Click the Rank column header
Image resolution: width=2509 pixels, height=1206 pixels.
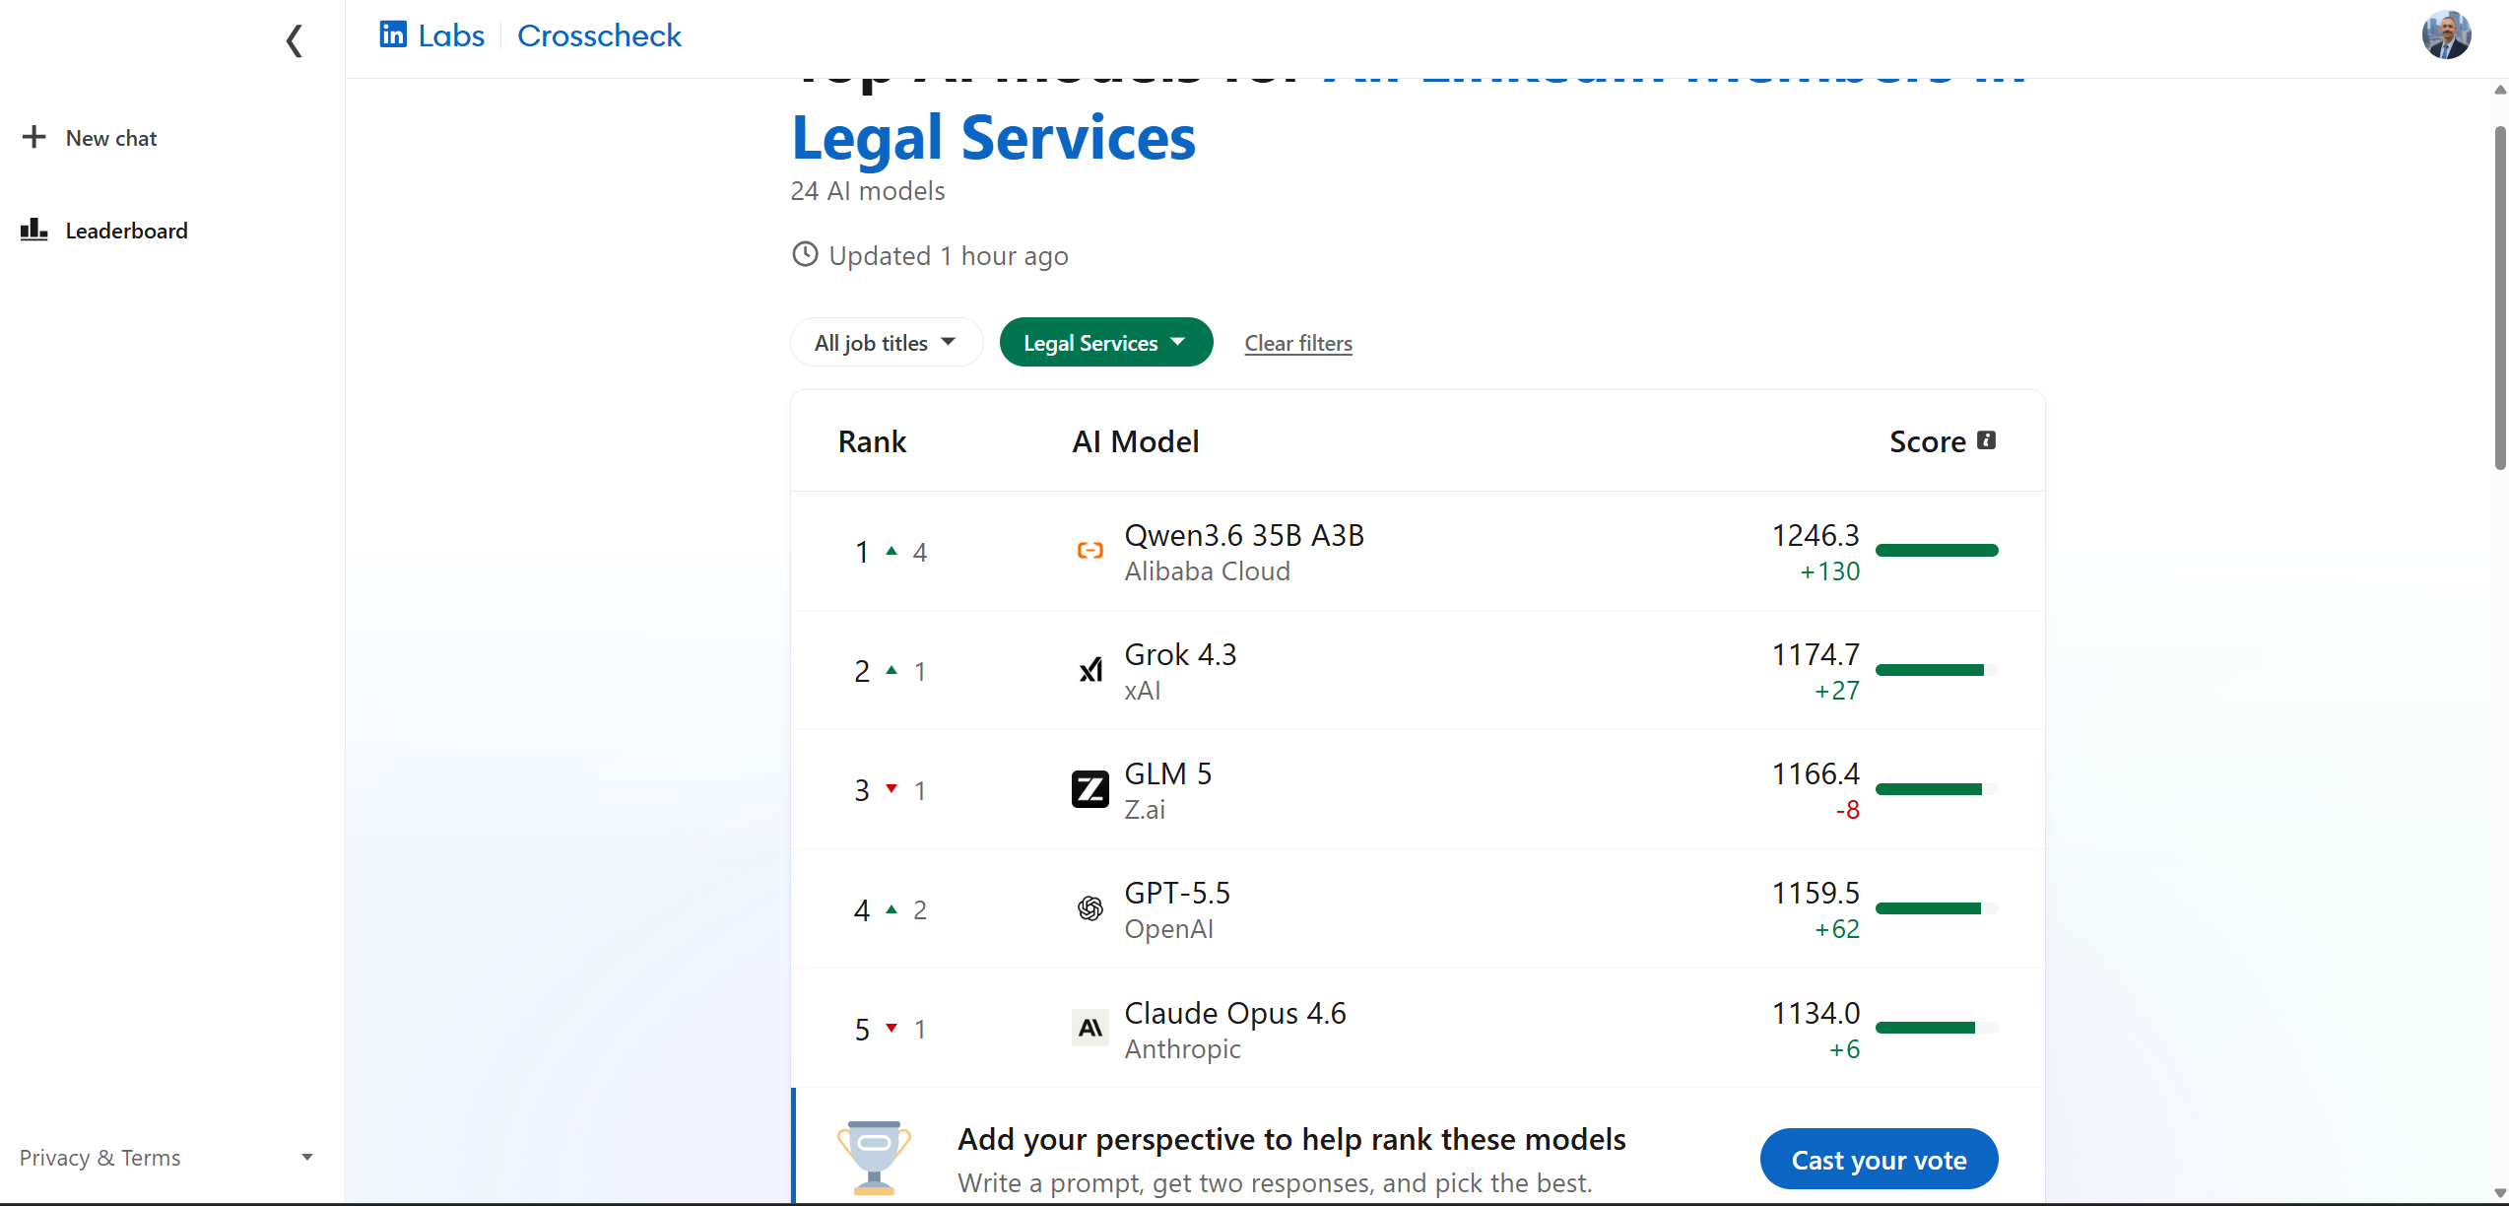point(872,441)
